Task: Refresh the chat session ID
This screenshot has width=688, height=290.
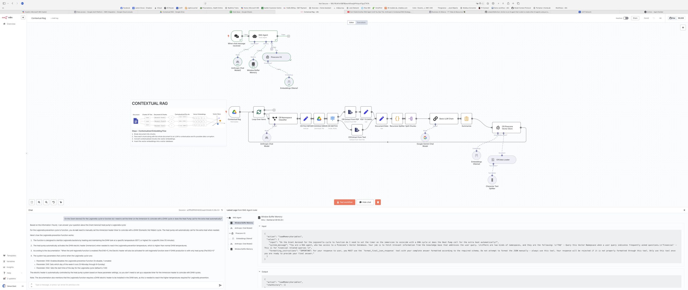Action: click(222, 210)
